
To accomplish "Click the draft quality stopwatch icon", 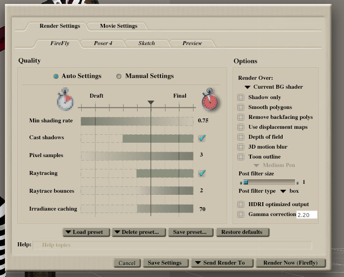I will (x=65, y=99).
